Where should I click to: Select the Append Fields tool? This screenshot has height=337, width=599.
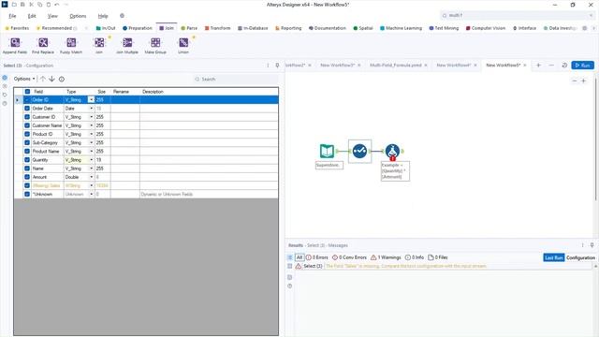tap(15, 46)
